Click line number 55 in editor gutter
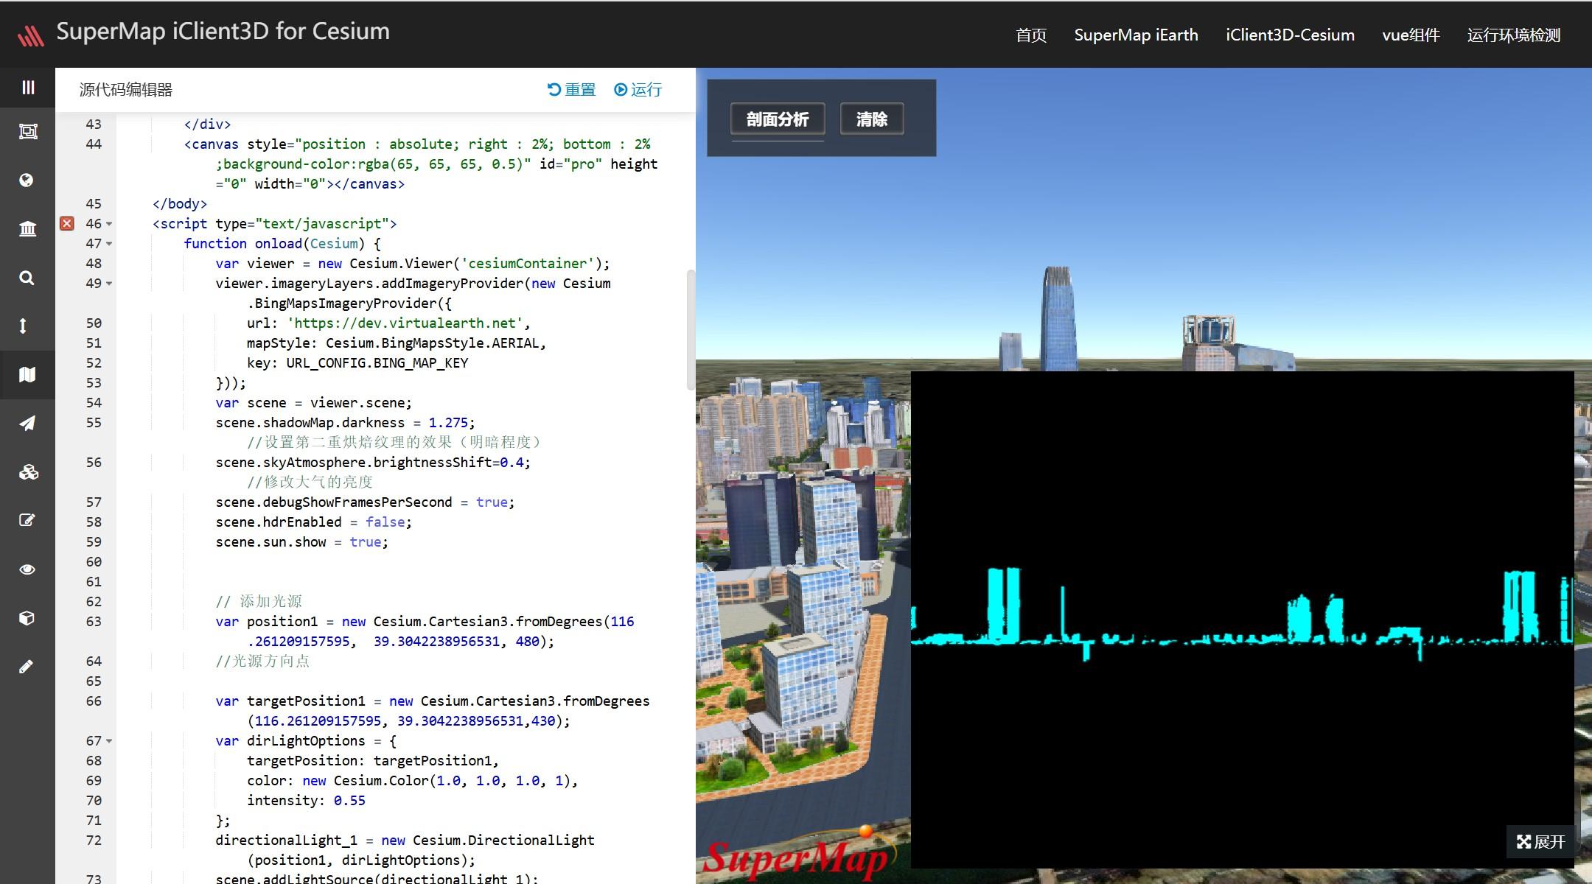This screenshot has height=884, width=1592. click(x=94, y=422)
